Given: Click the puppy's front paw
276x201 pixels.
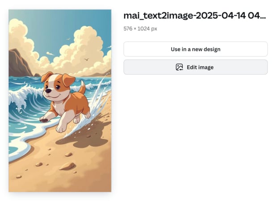Looking at the screenshot, I should pyautogui.click(x=44, y=119).
